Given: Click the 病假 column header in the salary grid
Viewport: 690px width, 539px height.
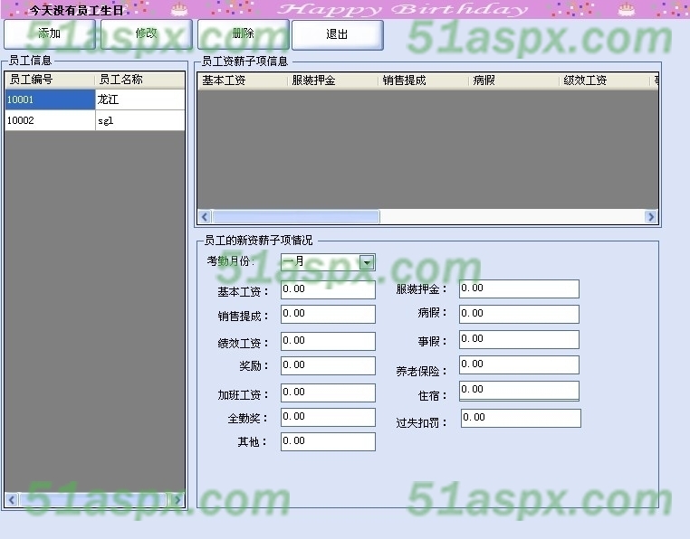Looking at the screenshot, I should click(514, 80).
